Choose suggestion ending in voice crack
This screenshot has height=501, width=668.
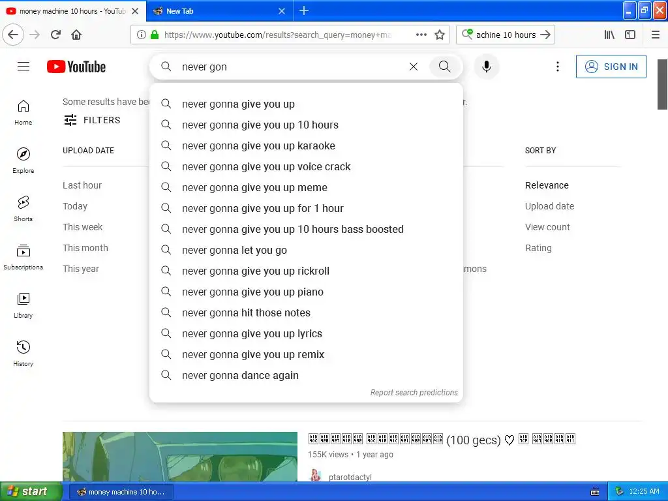point(306,166)
